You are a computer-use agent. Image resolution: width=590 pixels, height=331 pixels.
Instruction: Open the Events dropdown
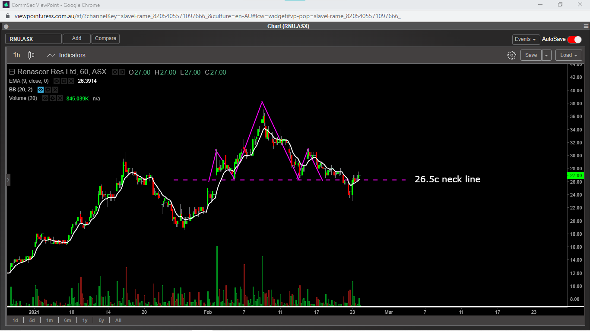(526, 39)
